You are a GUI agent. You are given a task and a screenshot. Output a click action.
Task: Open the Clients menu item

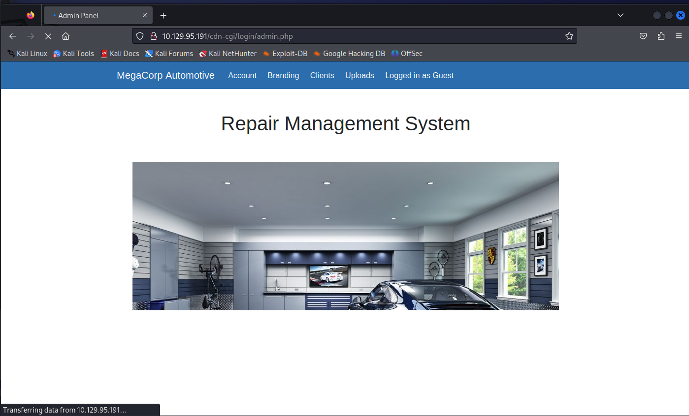tap(322, 75)
